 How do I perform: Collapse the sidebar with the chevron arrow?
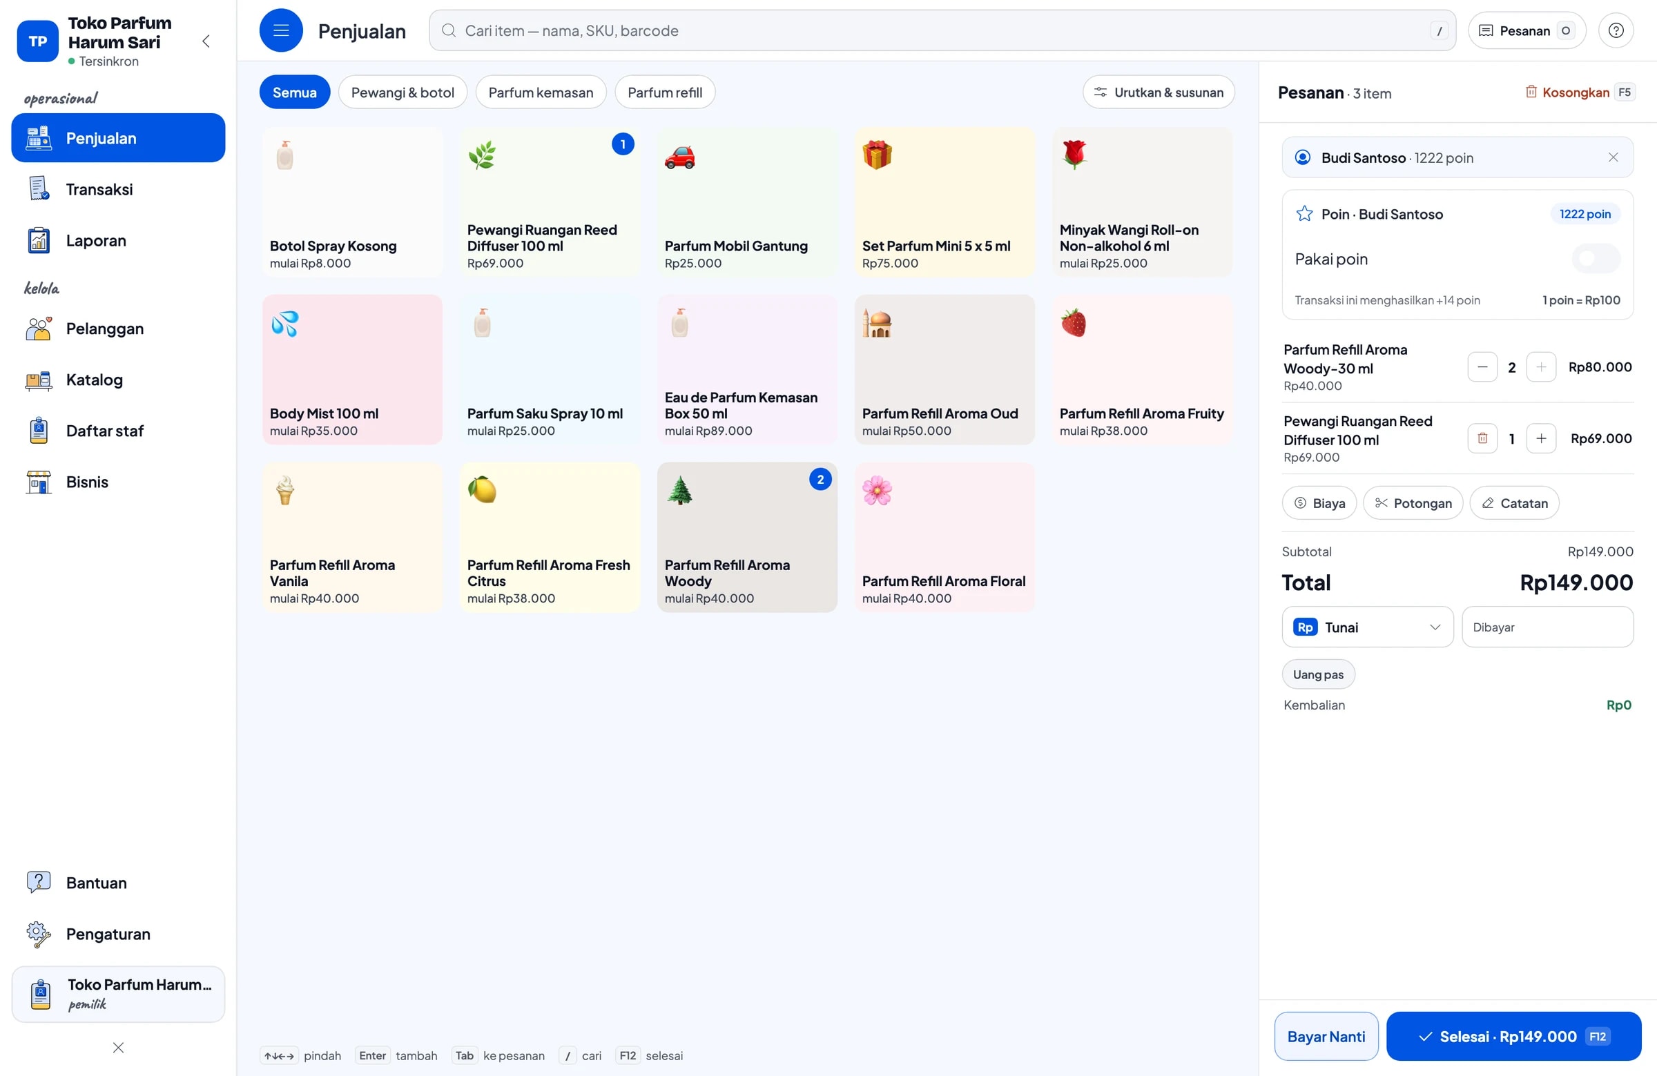tap(206, 41)
